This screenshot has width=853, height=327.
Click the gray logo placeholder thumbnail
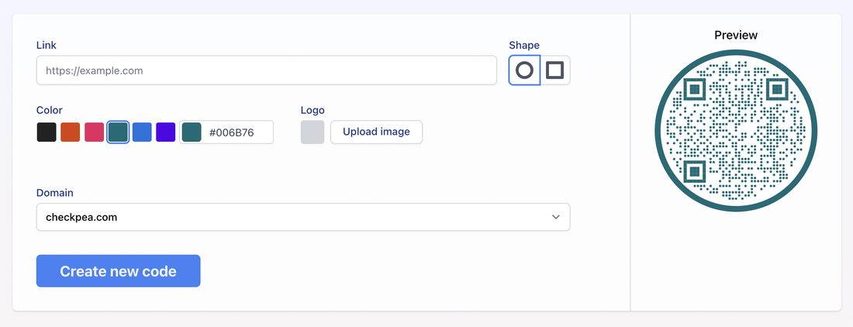click(313, 132)
